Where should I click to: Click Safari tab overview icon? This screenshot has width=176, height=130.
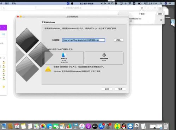pos(154,8)
